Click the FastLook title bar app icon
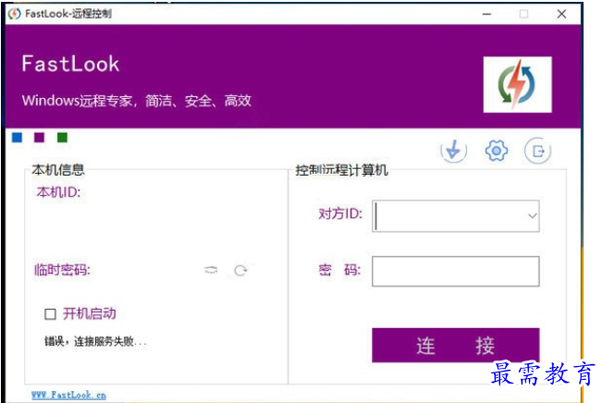This screenshot has width=603, height=403. point(15,14)
